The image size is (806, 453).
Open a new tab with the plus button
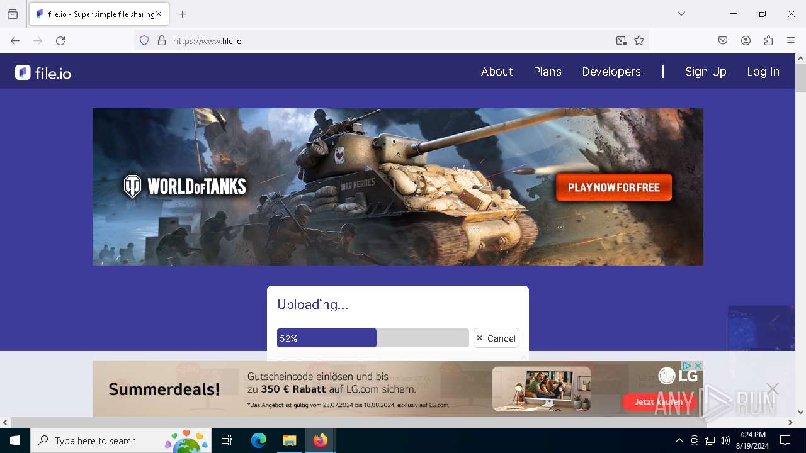click(x=183, y=14)
